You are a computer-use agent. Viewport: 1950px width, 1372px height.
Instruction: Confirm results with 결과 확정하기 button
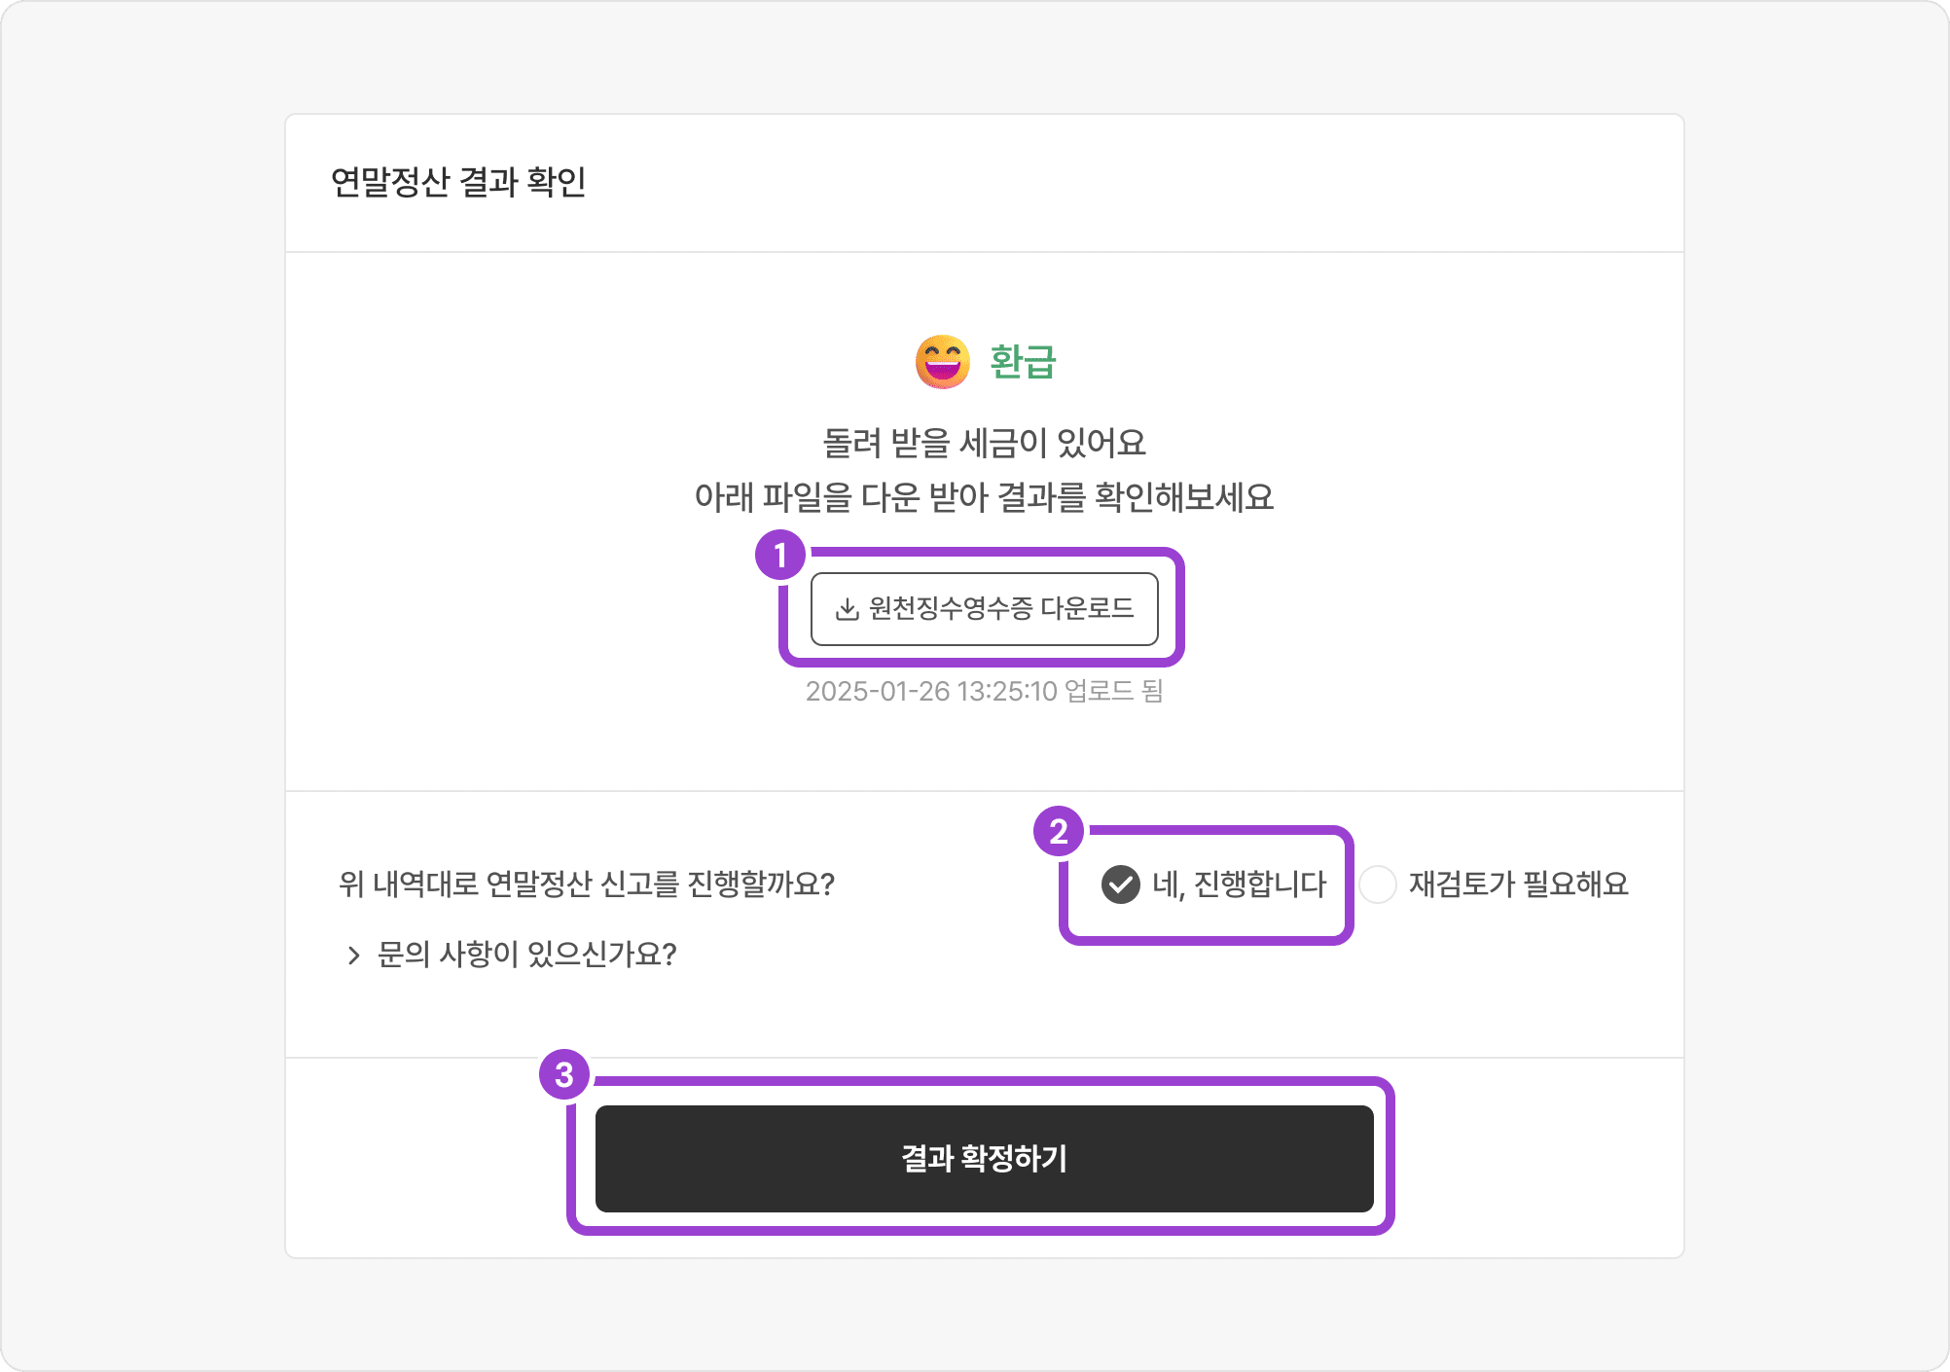985,1159
